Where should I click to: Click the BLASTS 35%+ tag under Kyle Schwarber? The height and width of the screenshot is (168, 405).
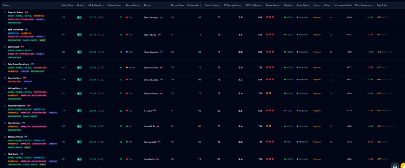pyautogui.click(x=14, y=33)
